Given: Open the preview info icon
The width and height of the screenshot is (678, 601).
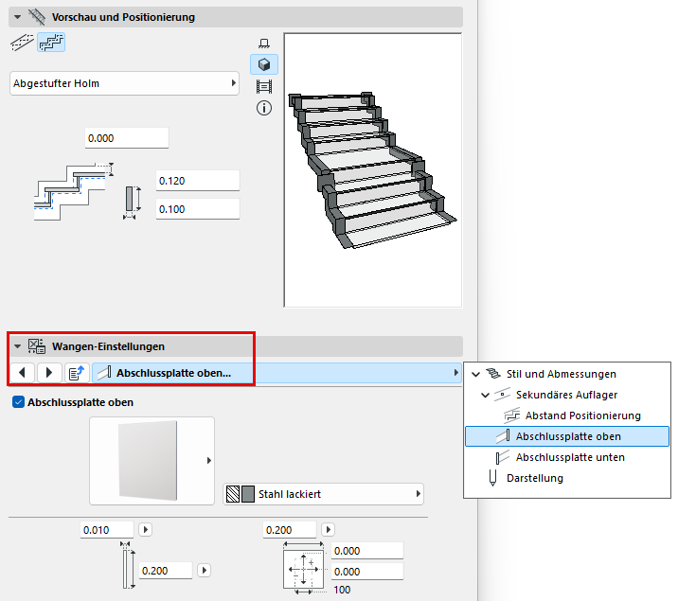Looking at the screenshot, I should (264, 108).
